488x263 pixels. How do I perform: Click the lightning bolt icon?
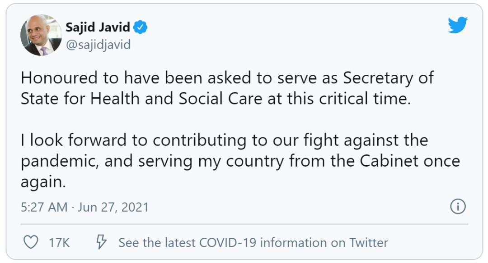[x=101, y=243]
